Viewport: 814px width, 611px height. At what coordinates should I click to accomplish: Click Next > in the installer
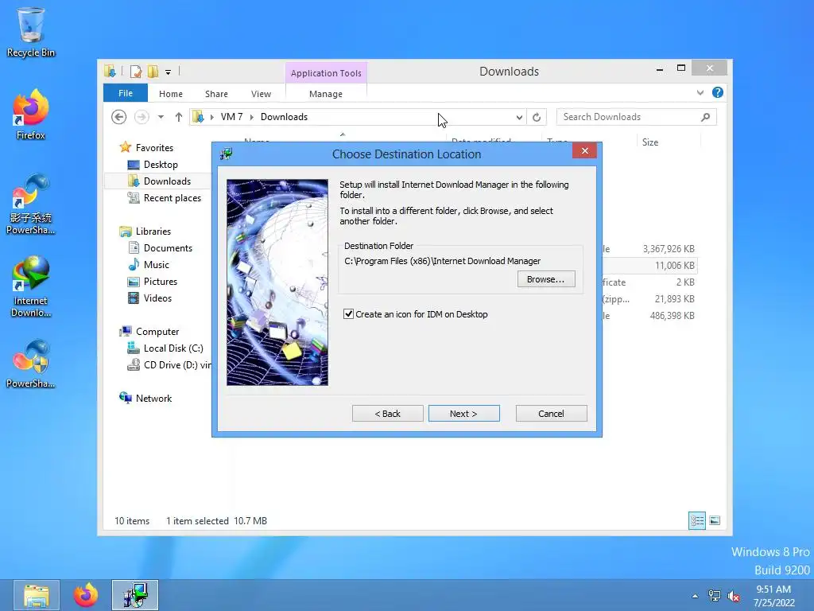coord(463,414)
